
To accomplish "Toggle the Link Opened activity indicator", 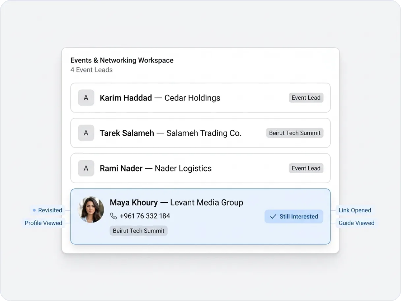I will pos(355,210).
